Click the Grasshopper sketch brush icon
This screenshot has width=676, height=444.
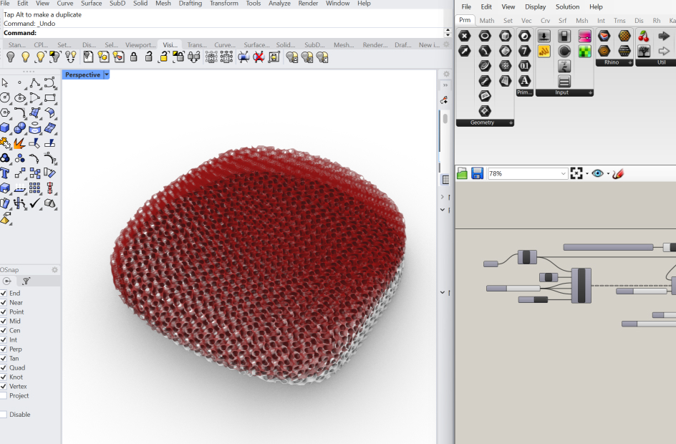(618, 173)
